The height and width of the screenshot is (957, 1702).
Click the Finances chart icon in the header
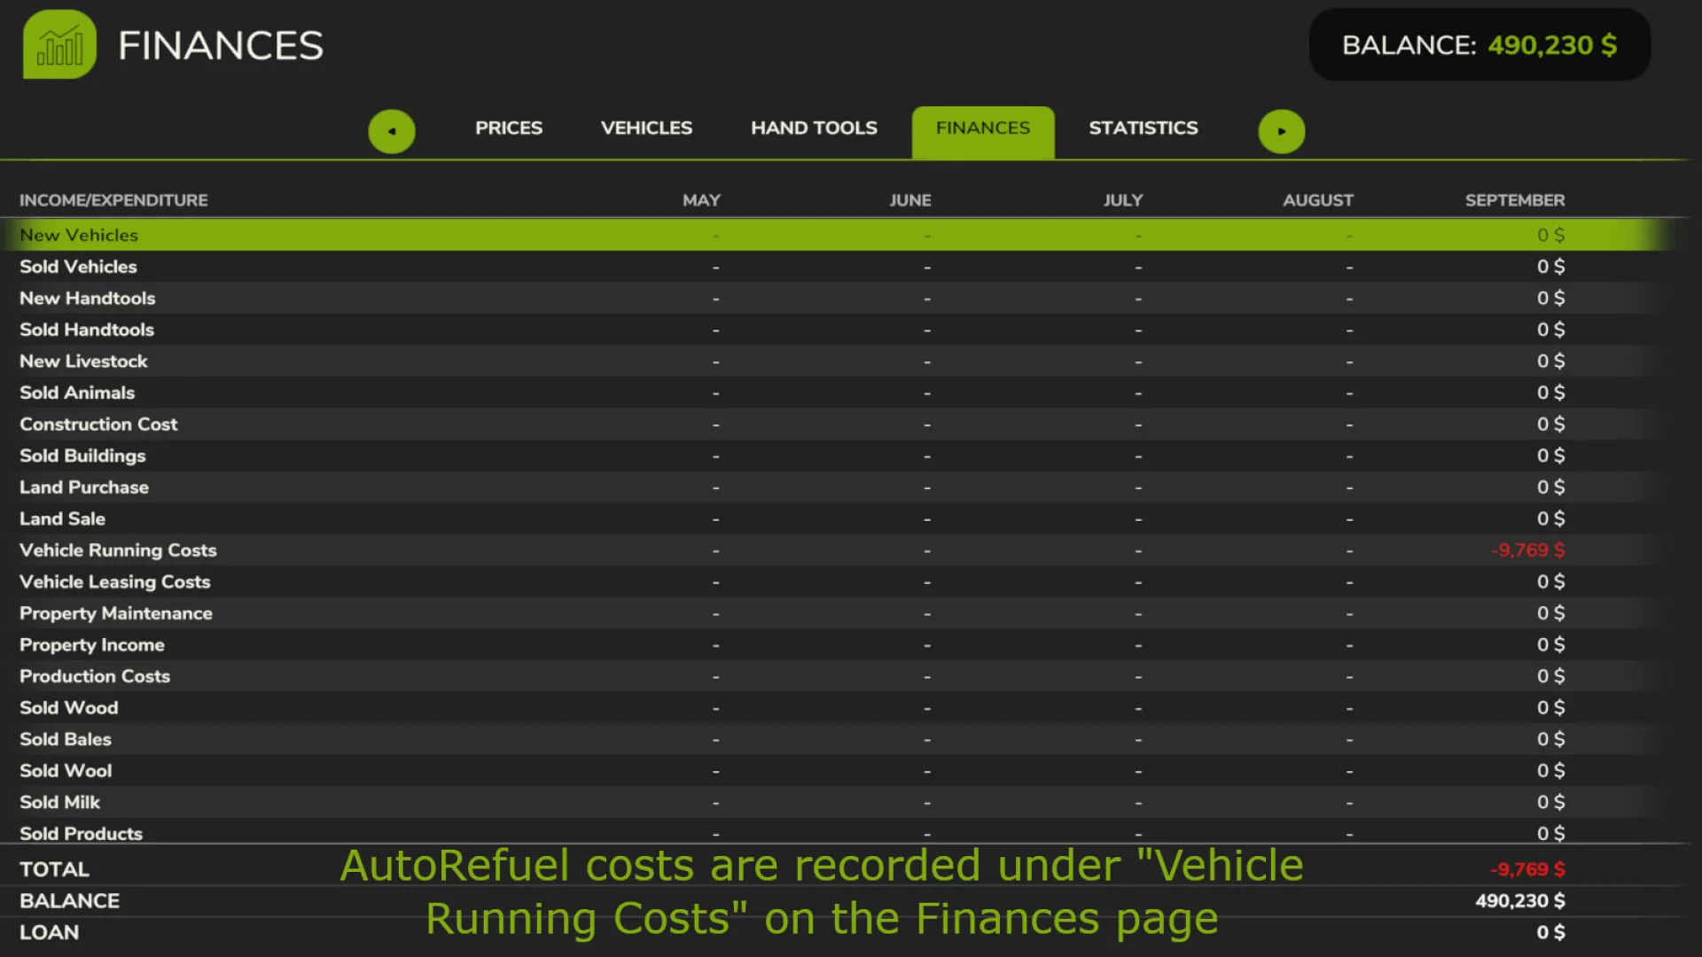point(59,43)
